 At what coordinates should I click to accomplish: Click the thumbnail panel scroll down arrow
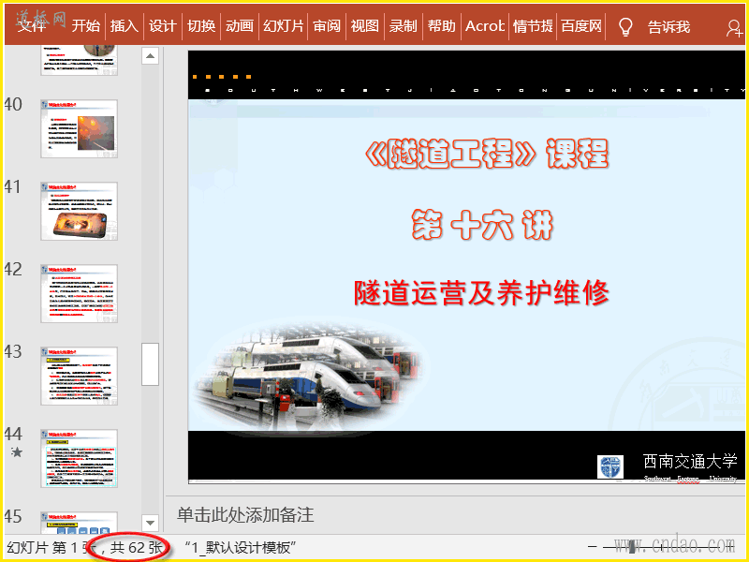[x=150, y=523]
